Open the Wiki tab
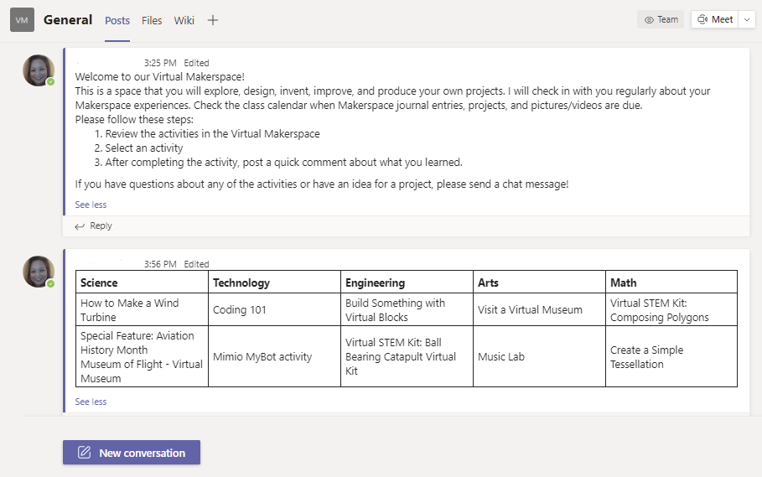This screenshot has width=762, height=477. (x=184, y=20)
